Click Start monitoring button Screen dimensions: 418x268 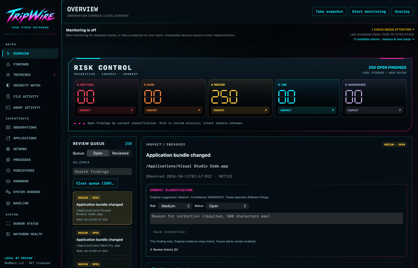[369, 11]
